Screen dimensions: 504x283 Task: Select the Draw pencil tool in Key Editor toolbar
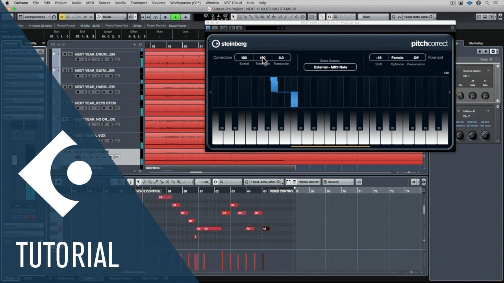(144, 182)
